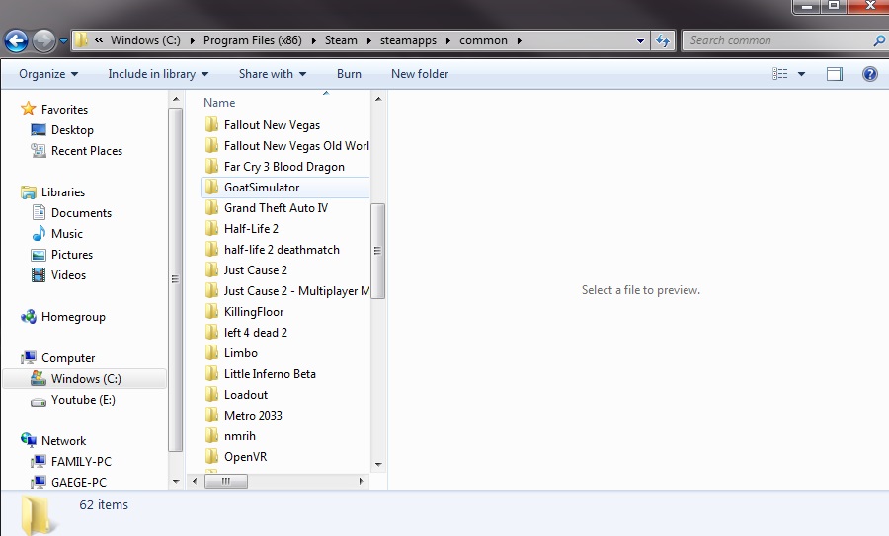Select Favorites in the navigation pane

(x=64, y=110)
